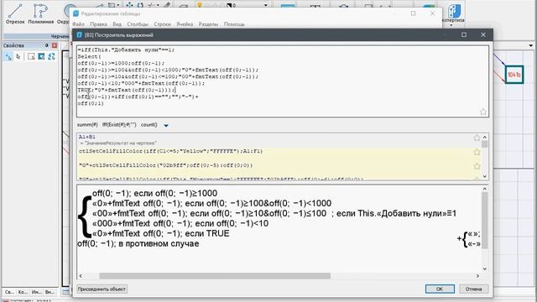
Task: Maximize the expression builder window
Action: (x=464, y=35)
